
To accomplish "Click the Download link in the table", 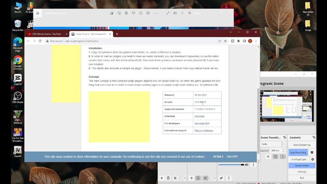I will pos(199,116).
